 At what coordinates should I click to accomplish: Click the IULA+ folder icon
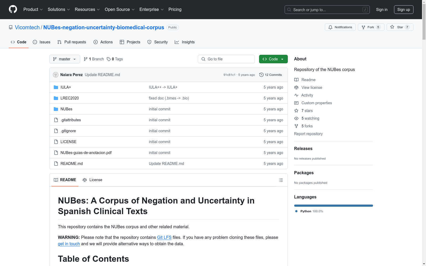tap(56, 87)
